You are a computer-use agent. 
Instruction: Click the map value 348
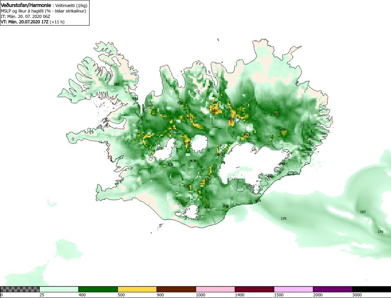282,164
